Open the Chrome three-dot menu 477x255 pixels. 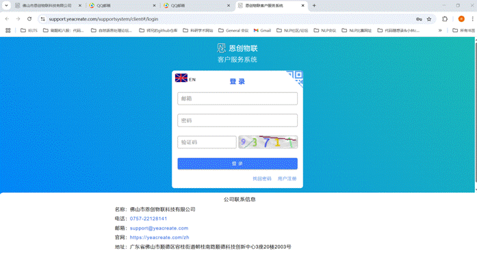[472, 19]
